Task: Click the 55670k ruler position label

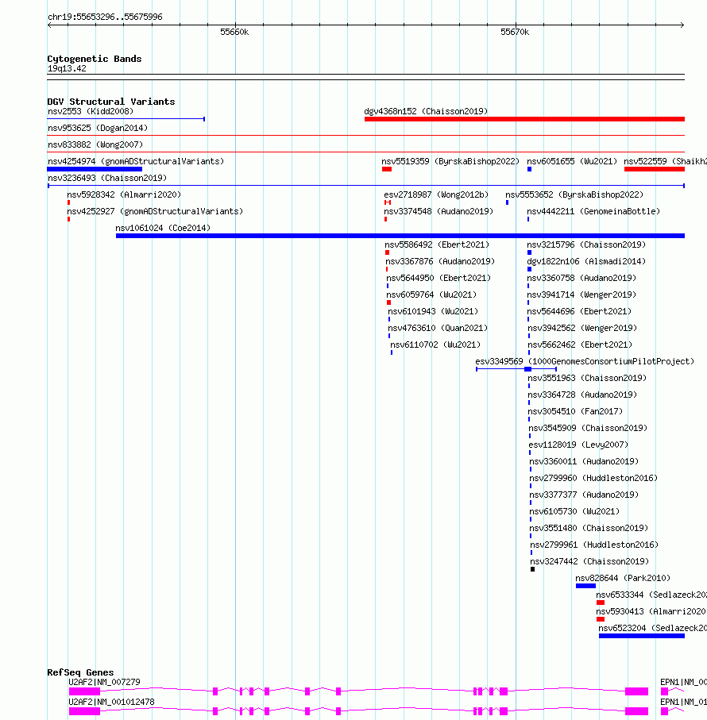Action: [515, 32]
